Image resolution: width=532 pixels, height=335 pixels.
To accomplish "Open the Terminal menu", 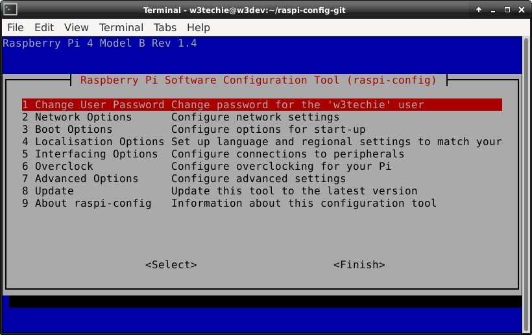I will [121, 27].
